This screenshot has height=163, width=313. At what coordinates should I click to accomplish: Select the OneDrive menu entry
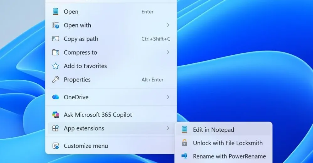pos(111,97)
